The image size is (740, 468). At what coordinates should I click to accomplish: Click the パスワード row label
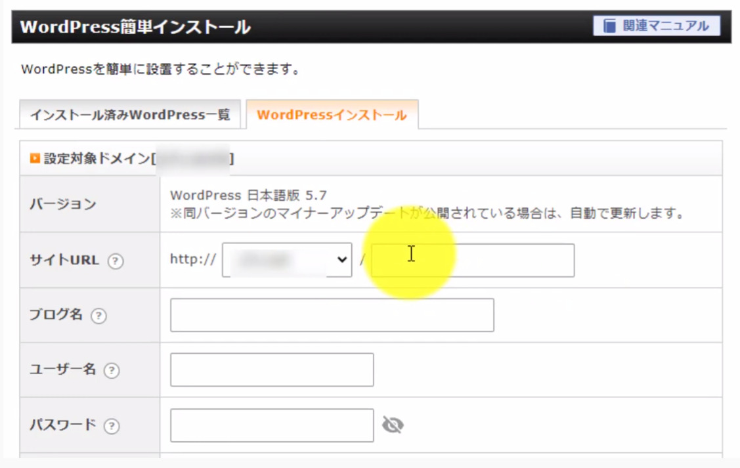pos(62,425)
